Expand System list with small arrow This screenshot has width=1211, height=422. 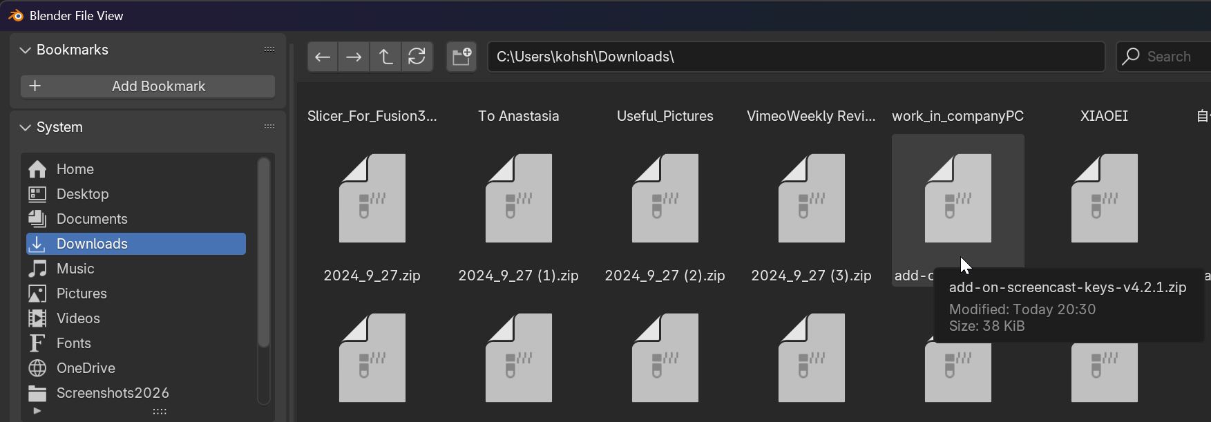[x=37, y=411]
